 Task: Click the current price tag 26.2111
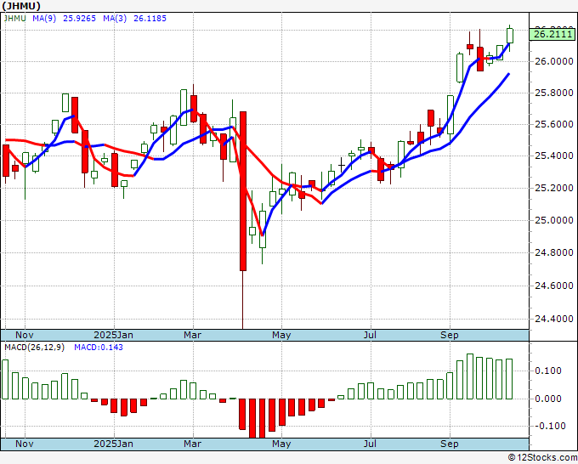[552, 35]
